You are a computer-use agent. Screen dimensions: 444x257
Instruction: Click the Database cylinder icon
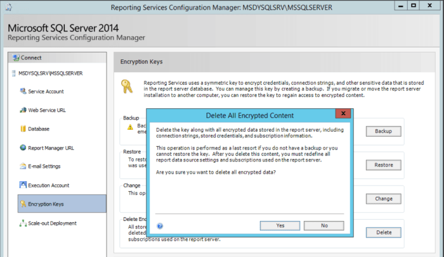point(23,128)
